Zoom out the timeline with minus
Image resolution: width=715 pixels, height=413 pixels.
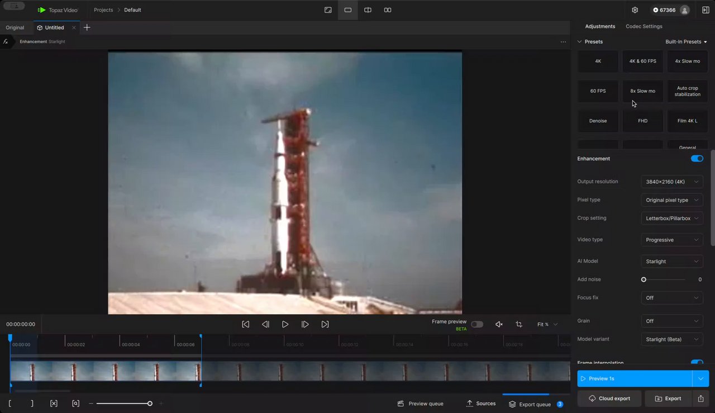tap(91, 403)
